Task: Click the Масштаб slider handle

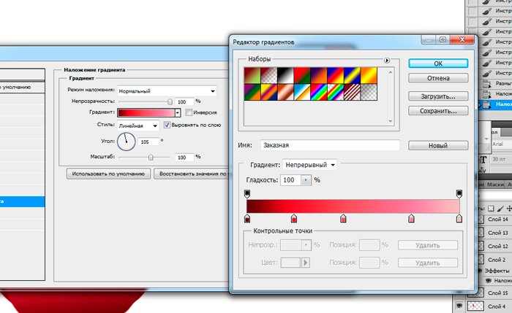Action: [151, 136]
